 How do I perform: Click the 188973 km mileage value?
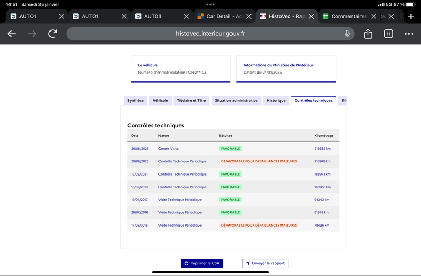pyautogui.click(x=323, y=174)
